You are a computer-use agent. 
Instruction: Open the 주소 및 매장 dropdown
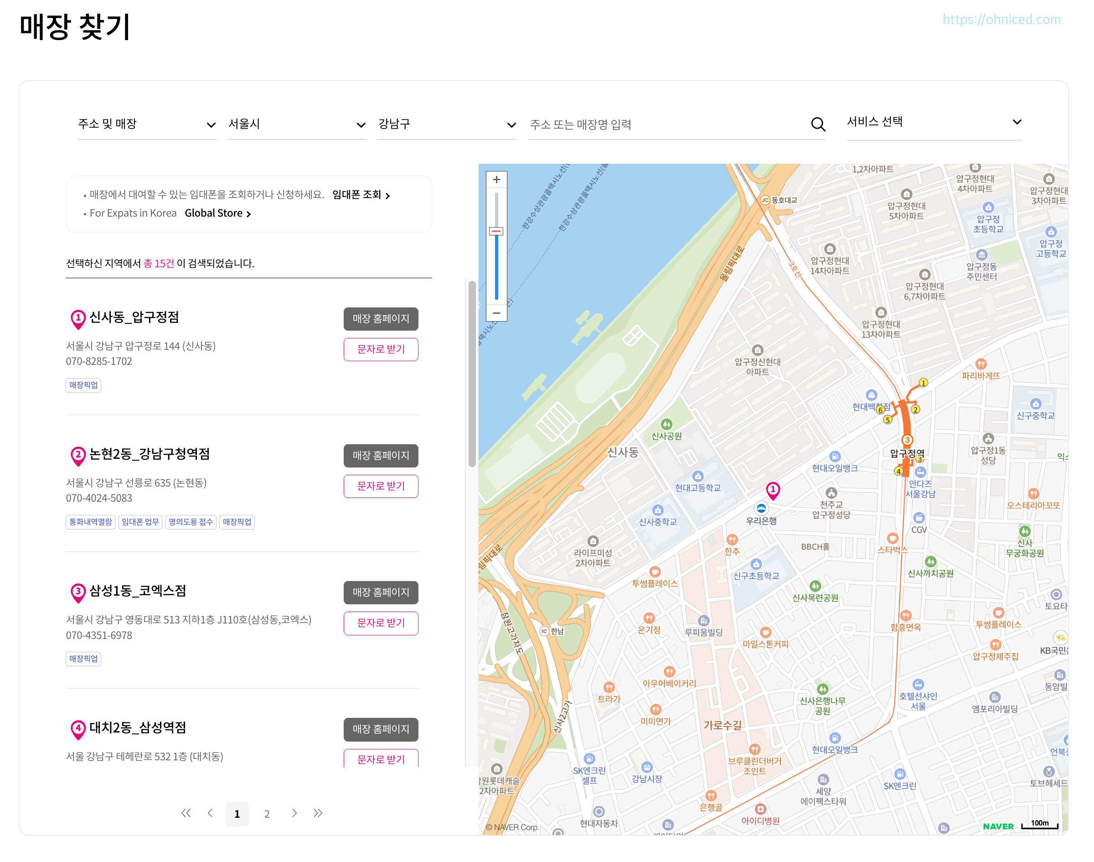146,124
